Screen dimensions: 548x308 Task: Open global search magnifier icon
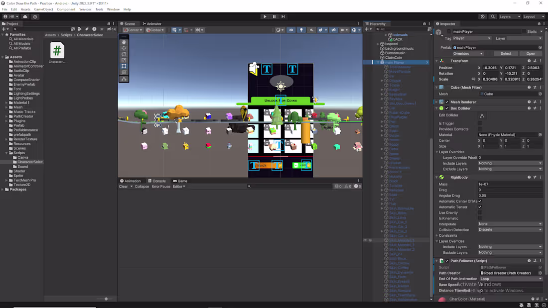[x=493, y=16]
